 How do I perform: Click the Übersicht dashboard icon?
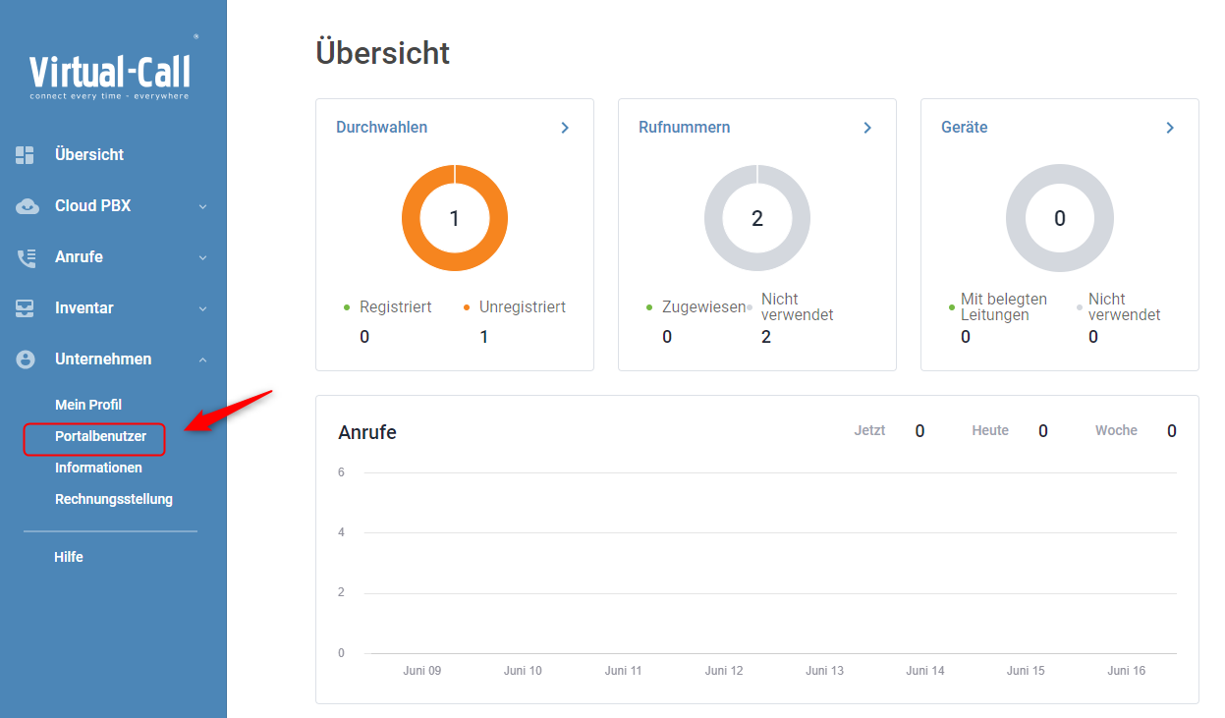pyautogui.click(x=25, y=155)
